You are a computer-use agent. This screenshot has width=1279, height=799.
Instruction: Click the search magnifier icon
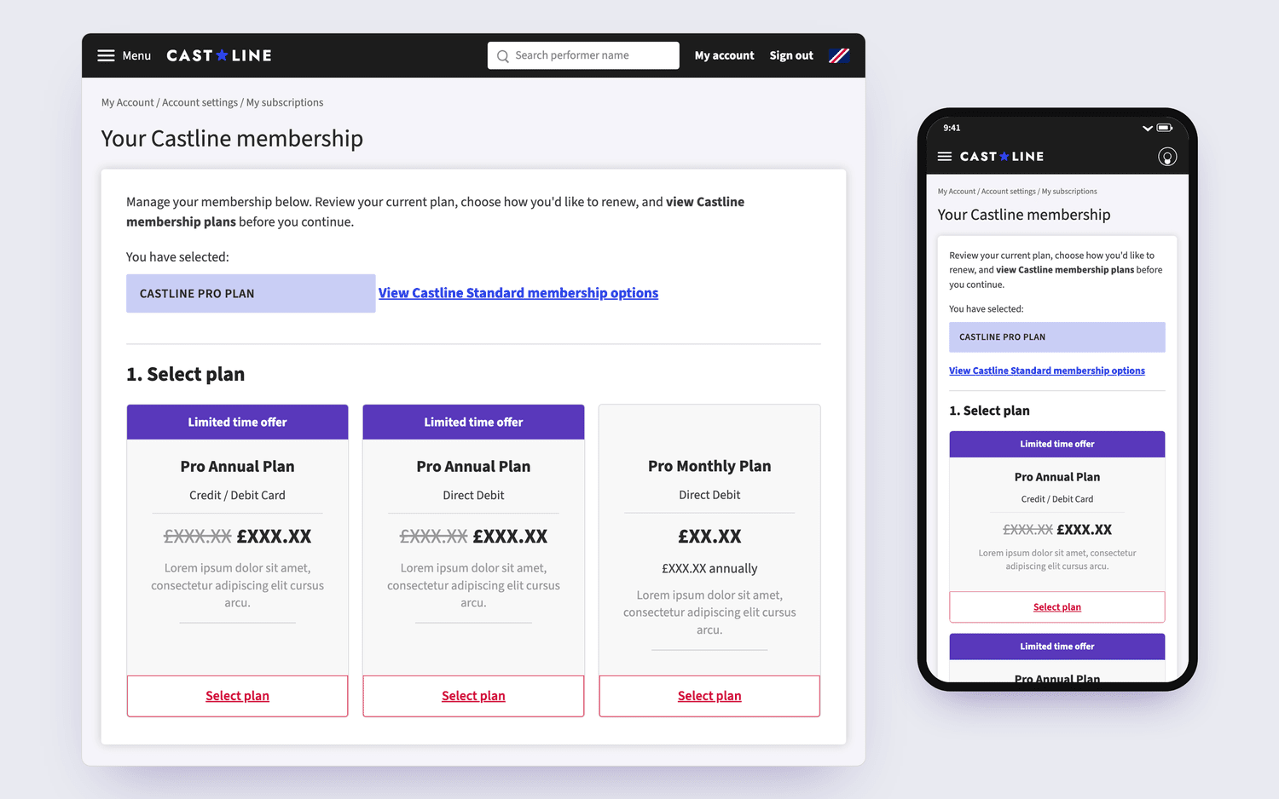(503, 56)
